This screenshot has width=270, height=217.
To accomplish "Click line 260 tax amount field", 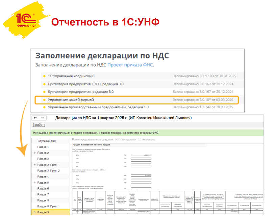I will pyautogui.click(x=141, y=175).
